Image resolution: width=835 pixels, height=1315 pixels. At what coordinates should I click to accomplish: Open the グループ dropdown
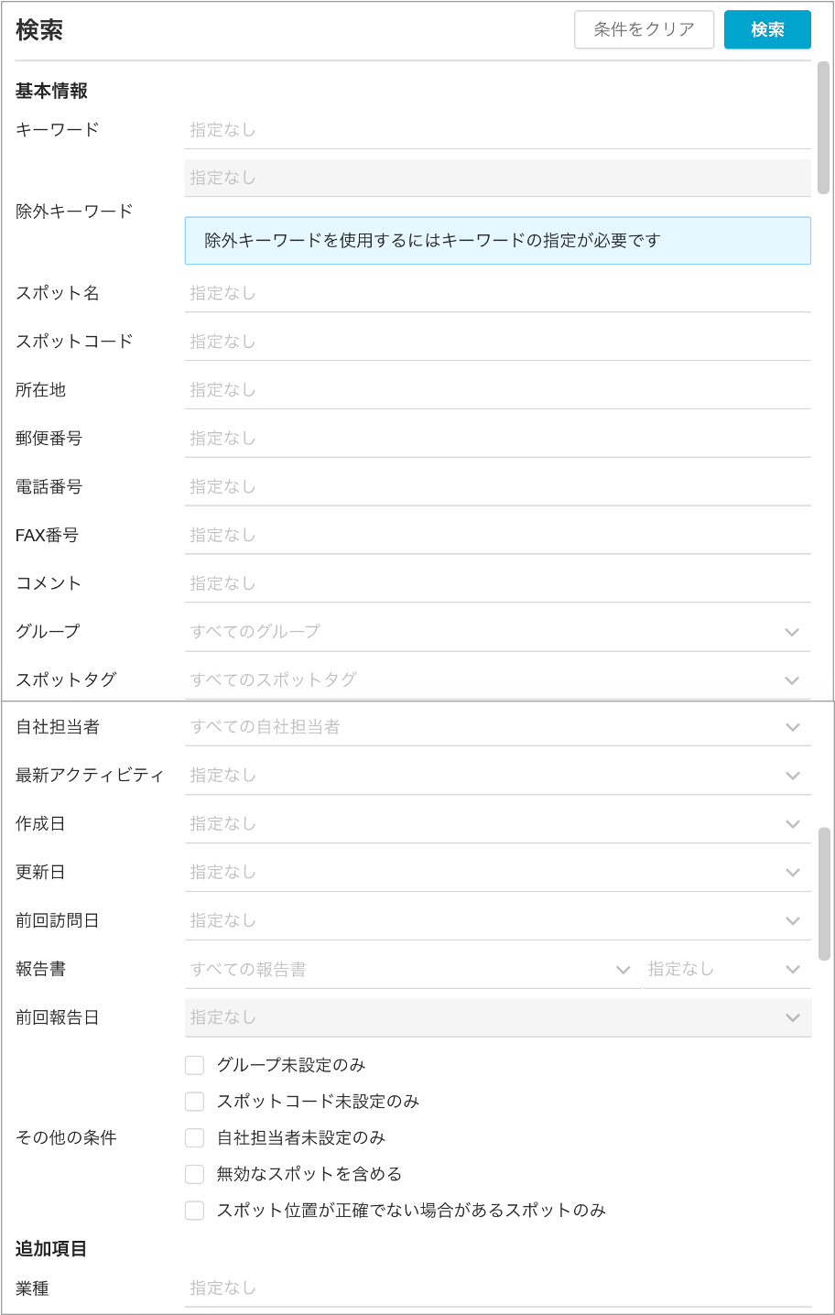[x=792, y=632]
